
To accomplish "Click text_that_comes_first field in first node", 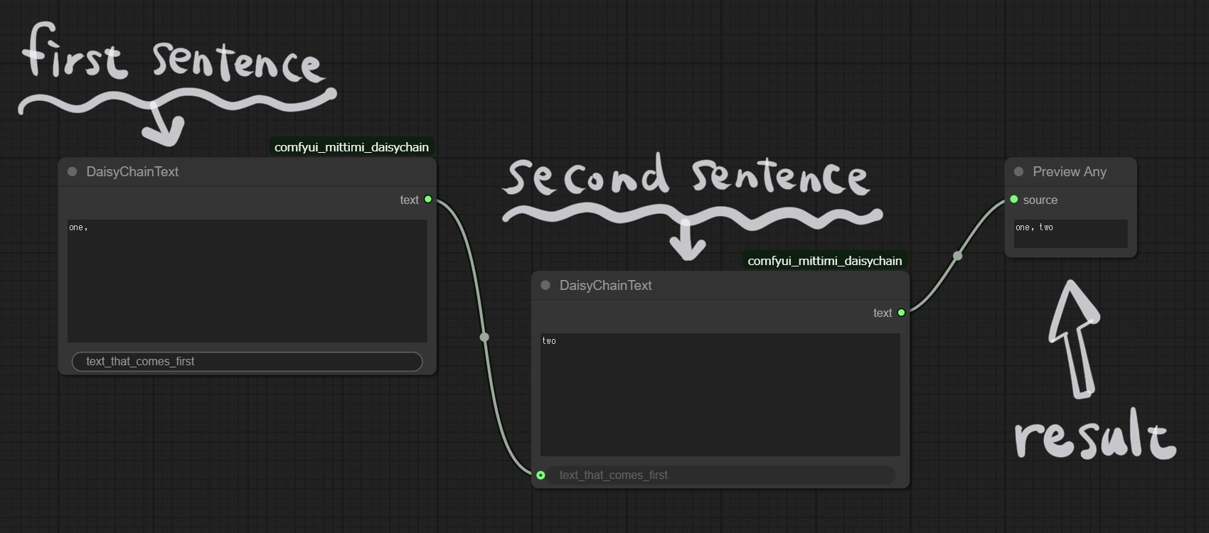I will (x=247, y=361).
